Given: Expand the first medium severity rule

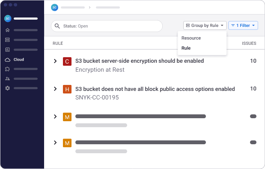Looking at the screenshot, I should [x=55, y=117].
